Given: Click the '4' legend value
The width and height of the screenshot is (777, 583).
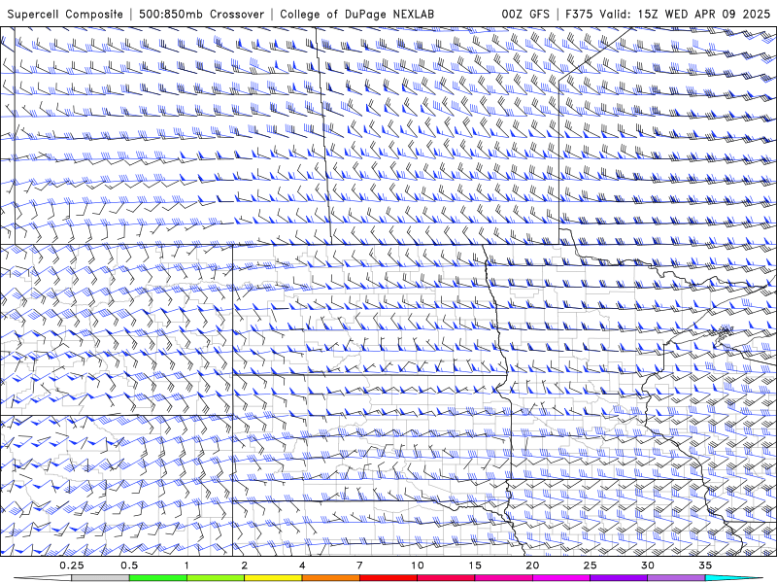Looking at the screenshot, I should pyautogui.click(x=302, y=566).
